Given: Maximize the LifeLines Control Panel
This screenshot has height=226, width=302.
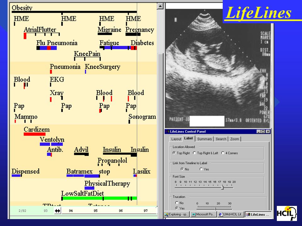Looking at the screenshot, I should pos(263,132).
